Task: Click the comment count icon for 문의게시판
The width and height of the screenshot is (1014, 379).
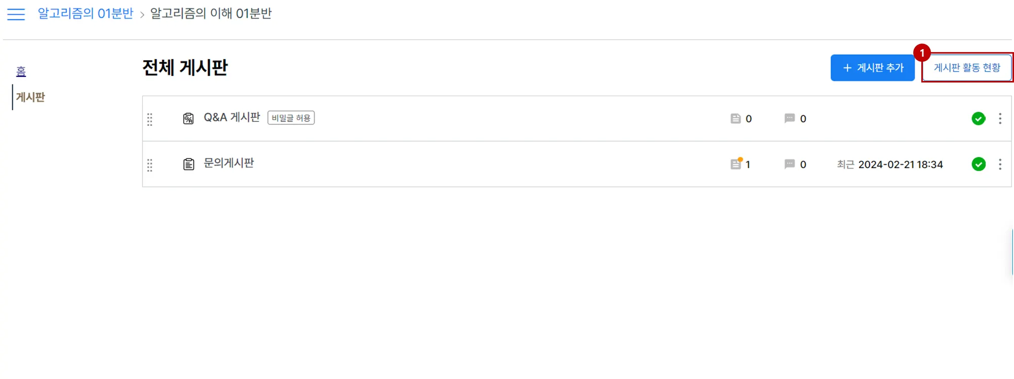Action: [789, 164]
